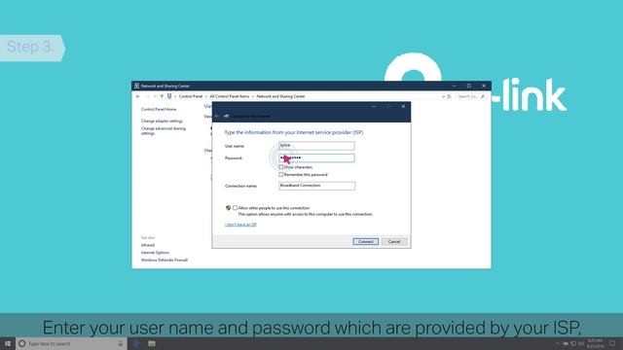Activate the taskbar microphone voice search
The image size is (623, 350).
[x=121, y=343]
